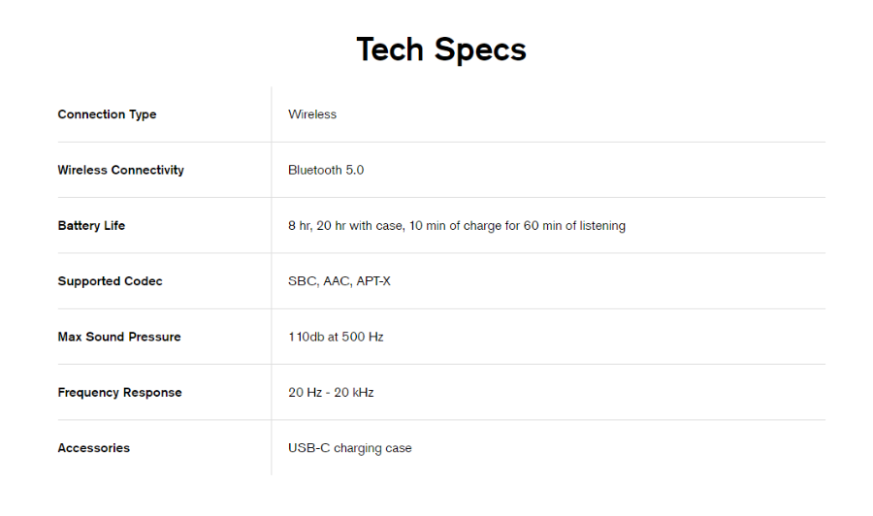Viewport: 873px width, 516px height.
Task: Click the Wireless value text
Action: [x=312, y=114]
